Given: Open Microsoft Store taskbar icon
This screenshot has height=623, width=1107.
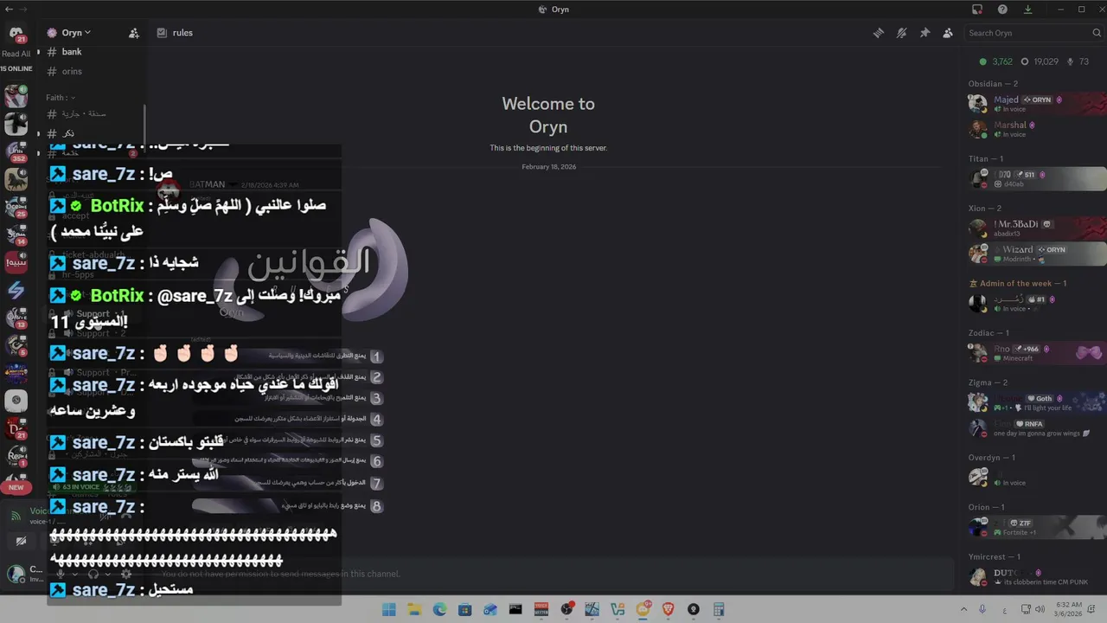Looking at the screenshot, I should click(464, 609).
